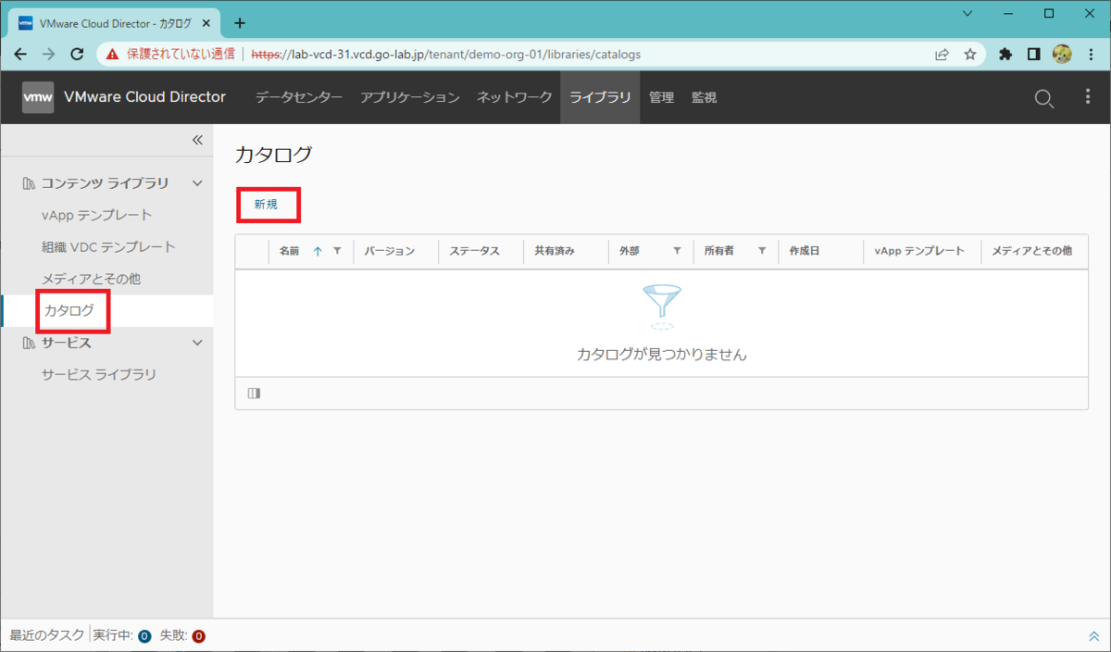Click VMware Cloud Director title text
Screen dimensions: 1111x652
(144, 97)
